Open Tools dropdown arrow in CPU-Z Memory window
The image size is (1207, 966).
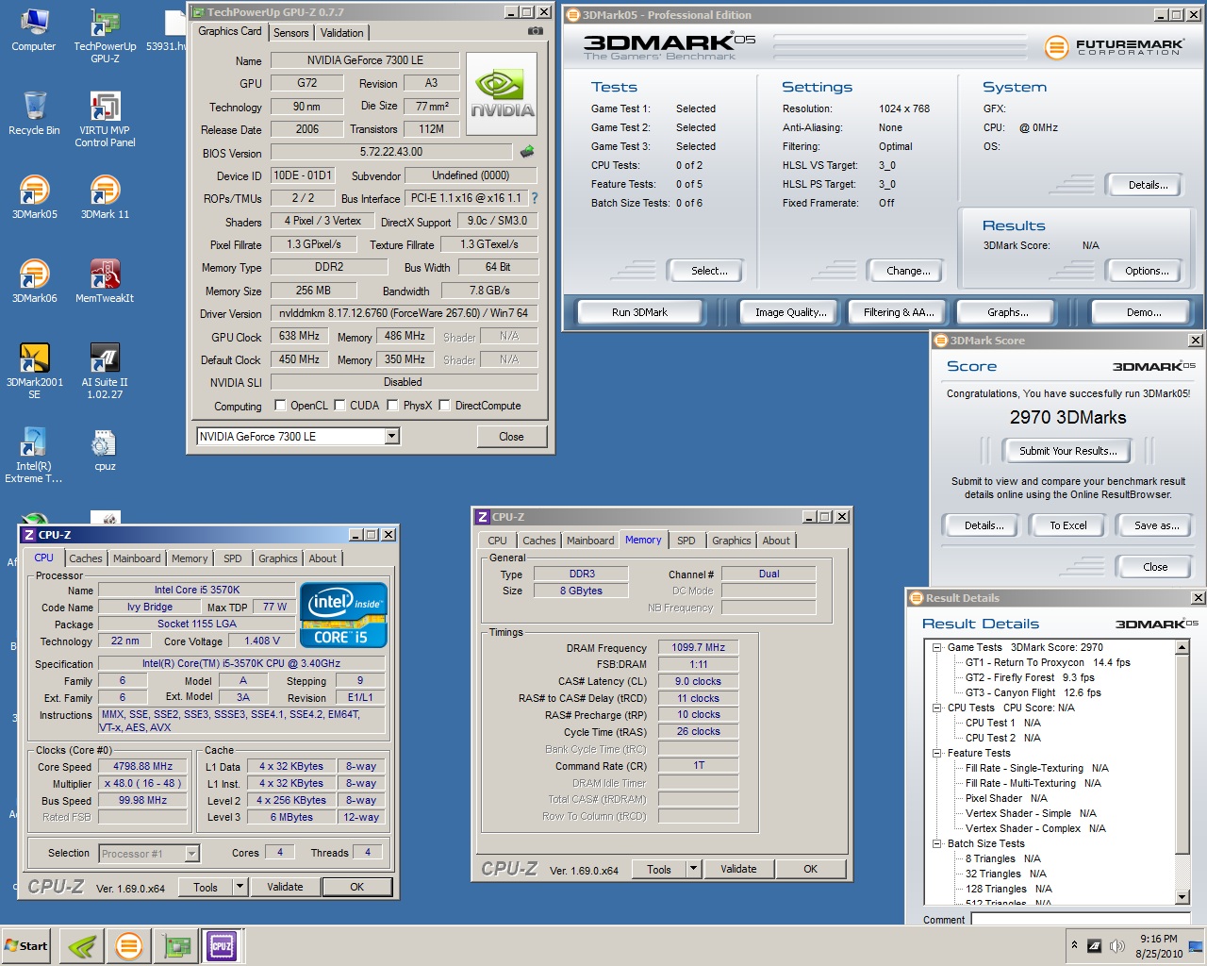click(693, 869)
